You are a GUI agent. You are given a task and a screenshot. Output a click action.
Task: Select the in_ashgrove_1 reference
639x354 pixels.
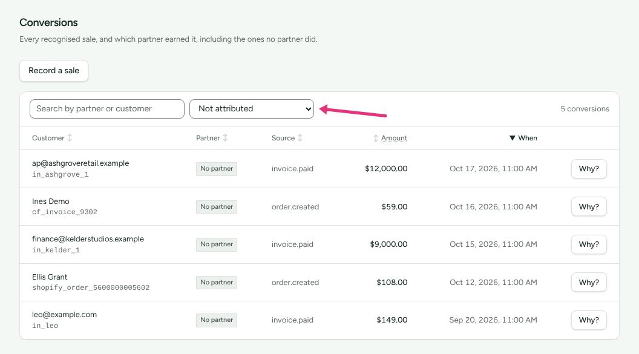(61, 174)
